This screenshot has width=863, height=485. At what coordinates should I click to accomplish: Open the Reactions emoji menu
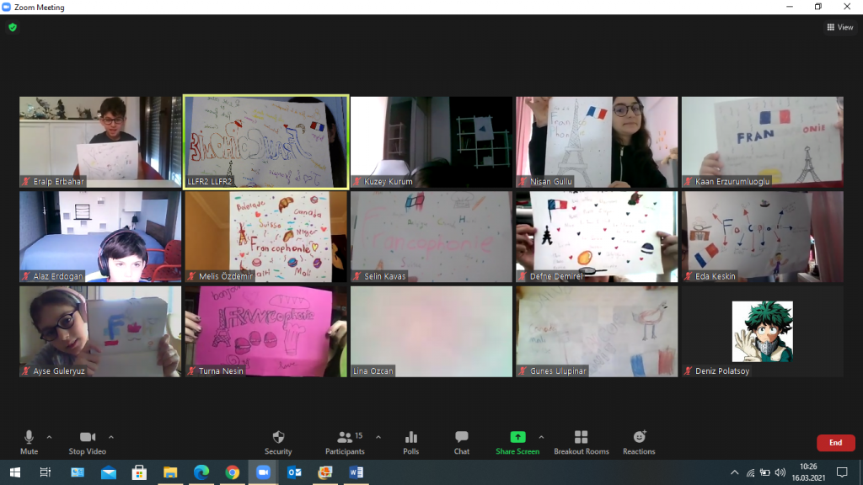tap(639, 438)
